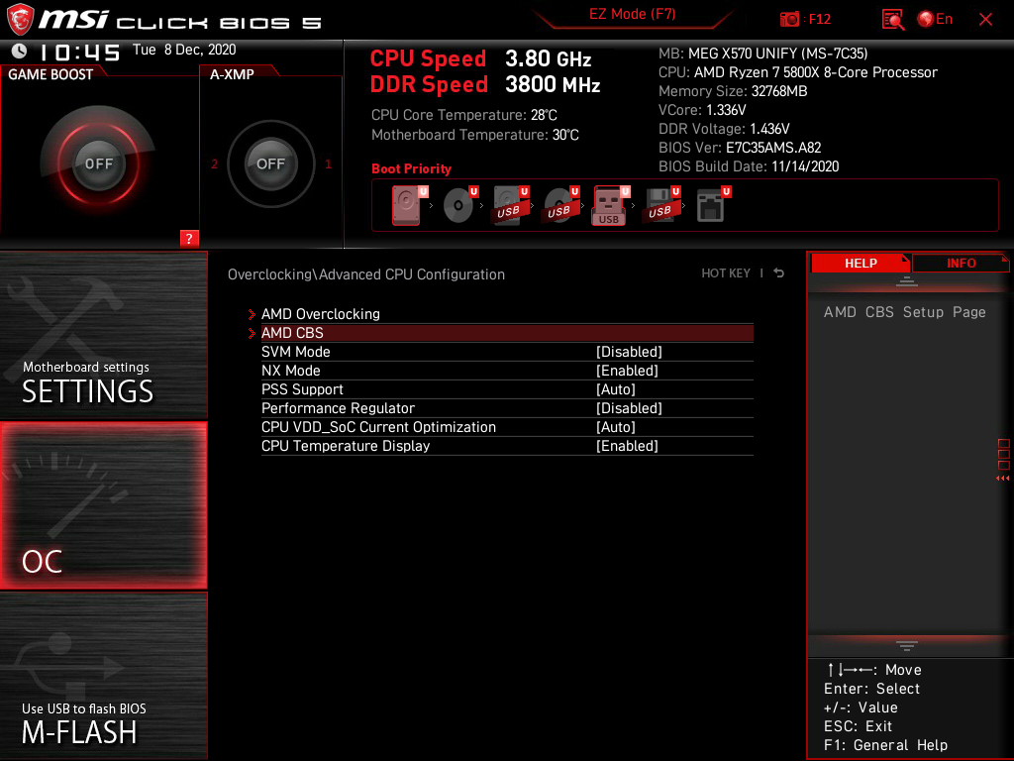The height and width of the screenshot is (761, 1014).
Task: Click the date Tue 8 Dec, 2020
Action: click(x=184, y=50)
